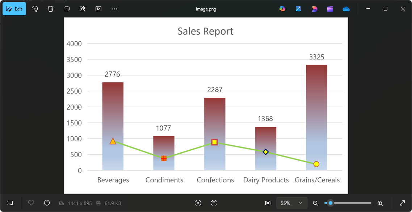The image size is (412, 212).
Task: Open the See more options menu
Action: coord(114,9)
